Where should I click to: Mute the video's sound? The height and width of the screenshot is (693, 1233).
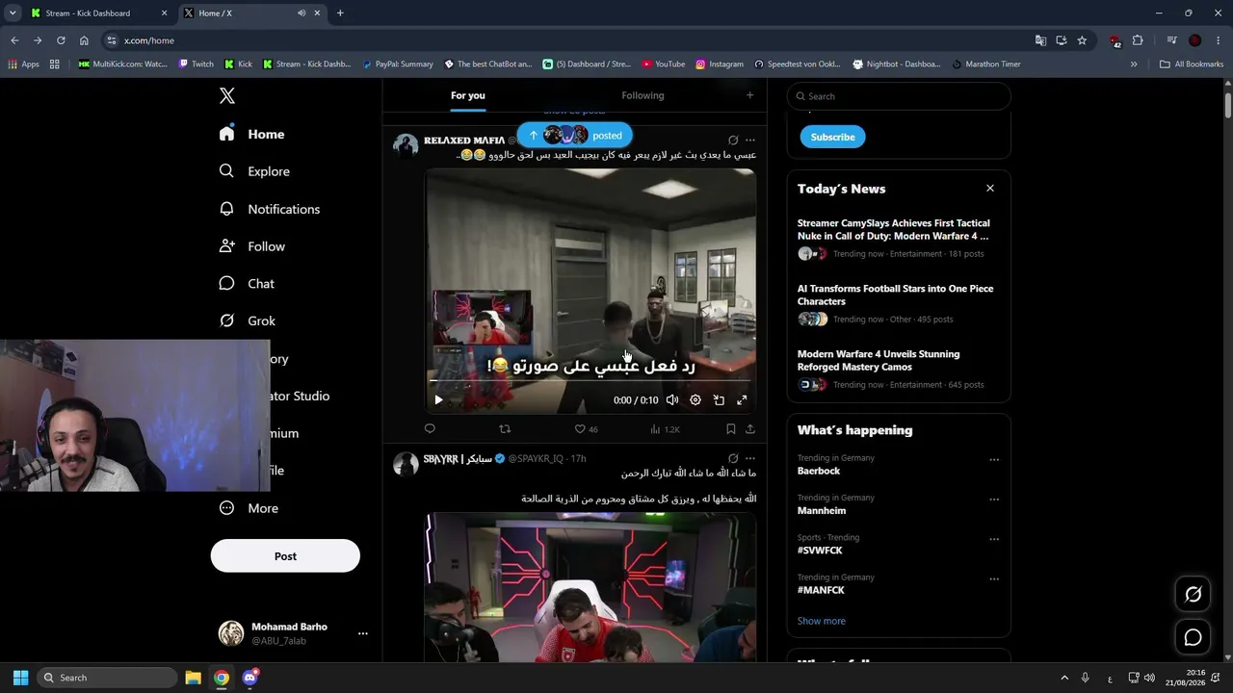[x=672, y=400]
